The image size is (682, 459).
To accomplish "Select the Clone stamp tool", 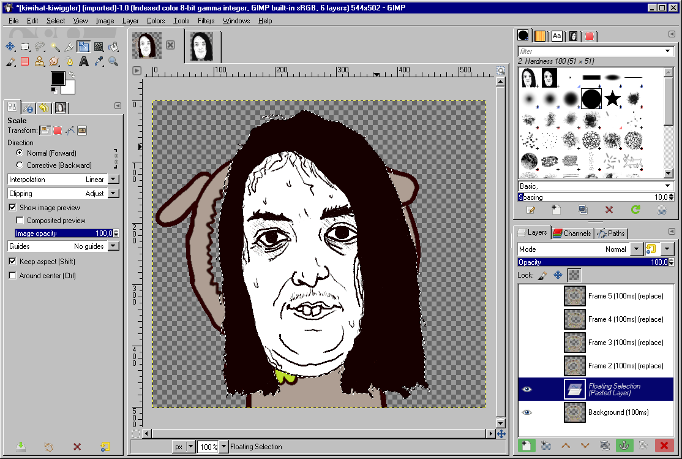I will (x=40, y=61).
